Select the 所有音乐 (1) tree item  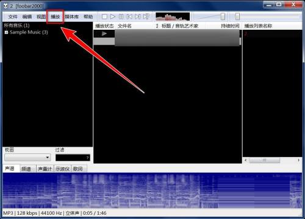[16, 26]
